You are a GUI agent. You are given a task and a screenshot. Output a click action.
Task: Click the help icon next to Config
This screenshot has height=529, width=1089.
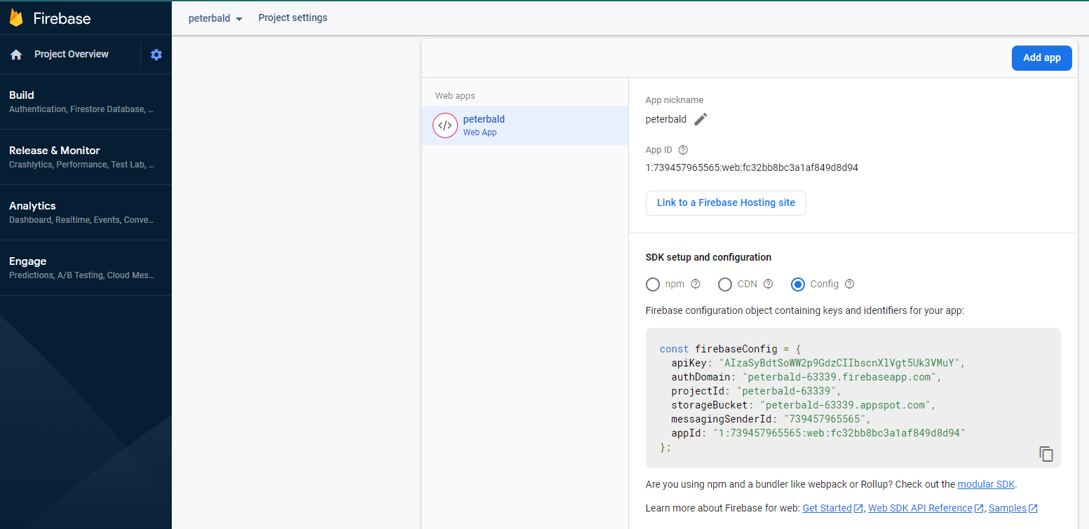pyautogui.click(x=849, y=284)
